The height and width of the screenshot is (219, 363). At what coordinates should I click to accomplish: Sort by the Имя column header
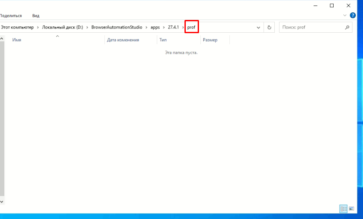pos(17,40)
